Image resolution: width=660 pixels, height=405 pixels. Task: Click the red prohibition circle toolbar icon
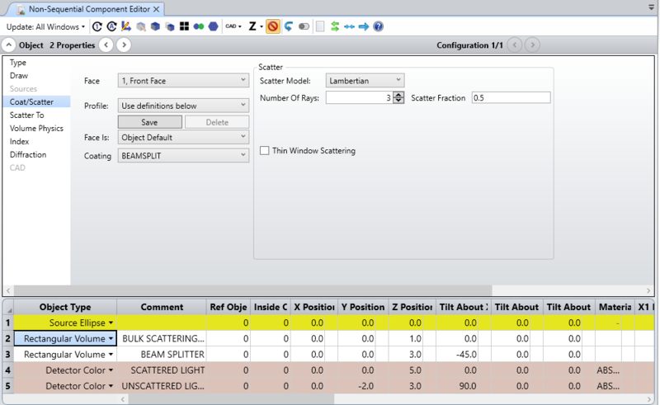click(x=274, y=26)
